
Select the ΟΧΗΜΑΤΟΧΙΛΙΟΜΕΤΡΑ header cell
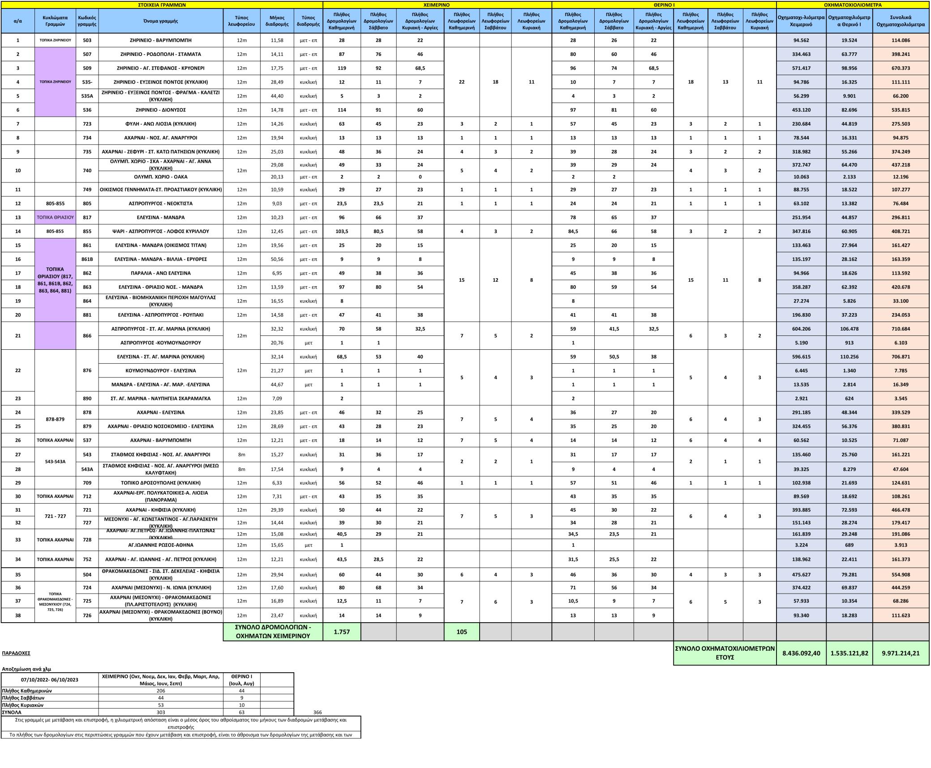click(x=853, y=5)
